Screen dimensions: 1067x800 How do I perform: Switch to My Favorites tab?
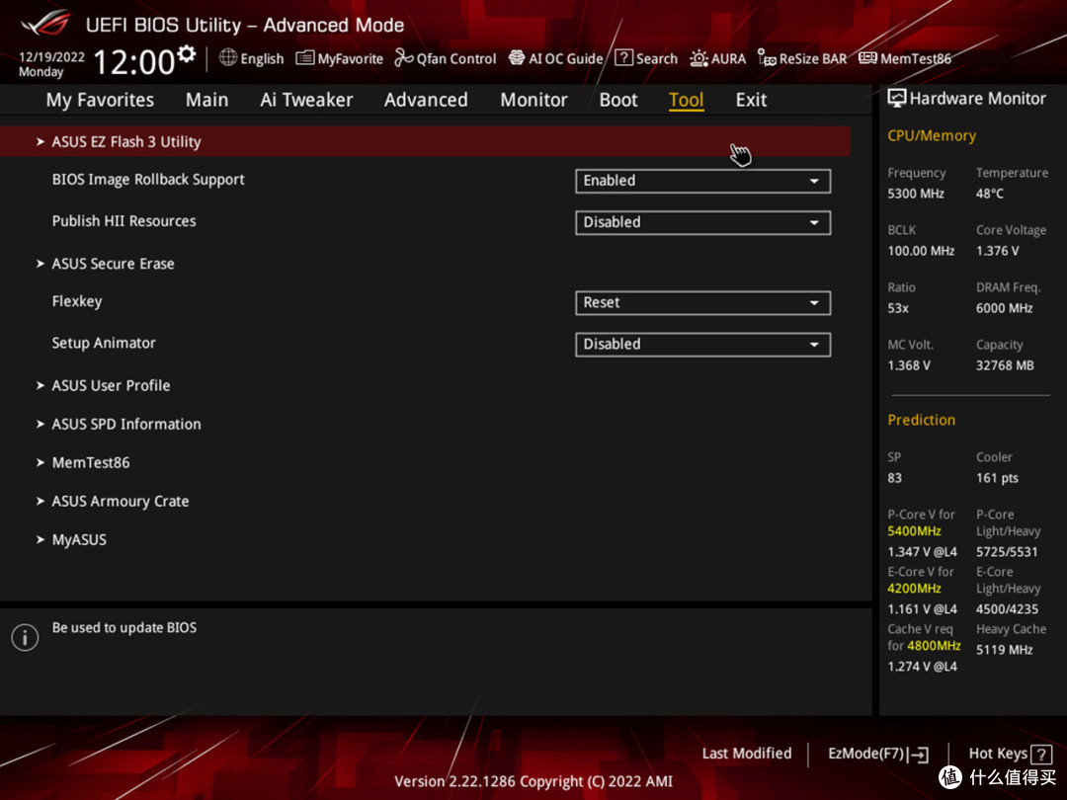[x=100, y=100]
